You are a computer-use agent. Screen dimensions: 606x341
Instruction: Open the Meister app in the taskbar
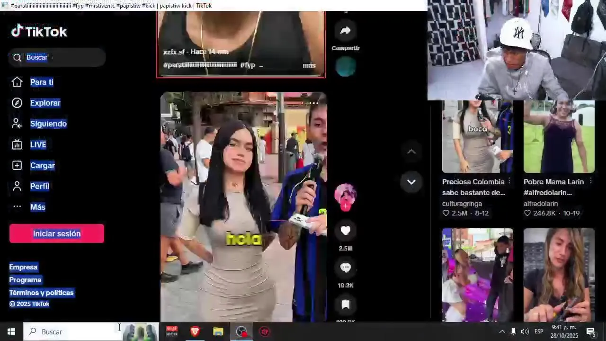click(172, 332)
